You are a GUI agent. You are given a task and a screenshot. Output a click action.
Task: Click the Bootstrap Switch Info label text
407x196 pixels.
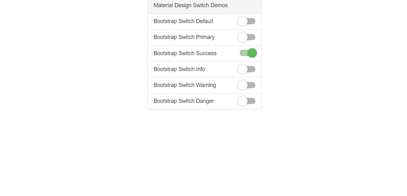coord(179,69)
